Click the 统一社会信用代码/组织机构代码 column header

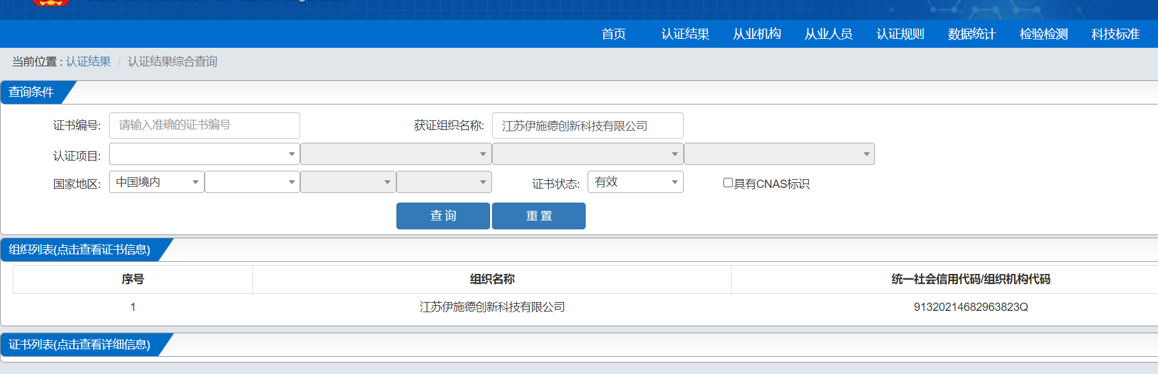pyautogui.click(x=971, y=279)
